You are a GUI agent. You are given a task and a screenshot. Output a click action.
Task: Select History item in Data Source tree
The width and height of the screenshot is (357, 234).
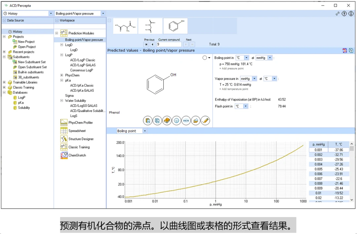click(x=17, y=32)
